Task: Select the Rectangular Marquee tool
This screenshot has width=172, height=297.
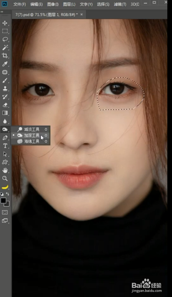Action: point(5,31)
